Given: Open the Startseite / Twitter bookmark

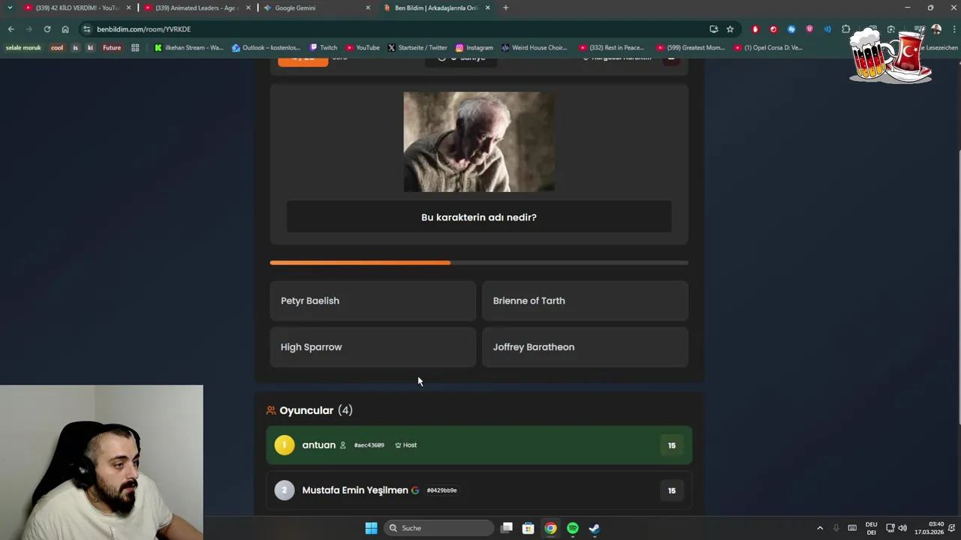Looking at the screenshot, I should 417,47.
